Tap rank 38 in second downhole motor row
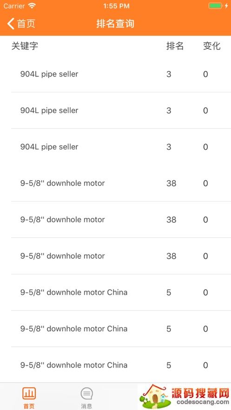 click(172, 220)
